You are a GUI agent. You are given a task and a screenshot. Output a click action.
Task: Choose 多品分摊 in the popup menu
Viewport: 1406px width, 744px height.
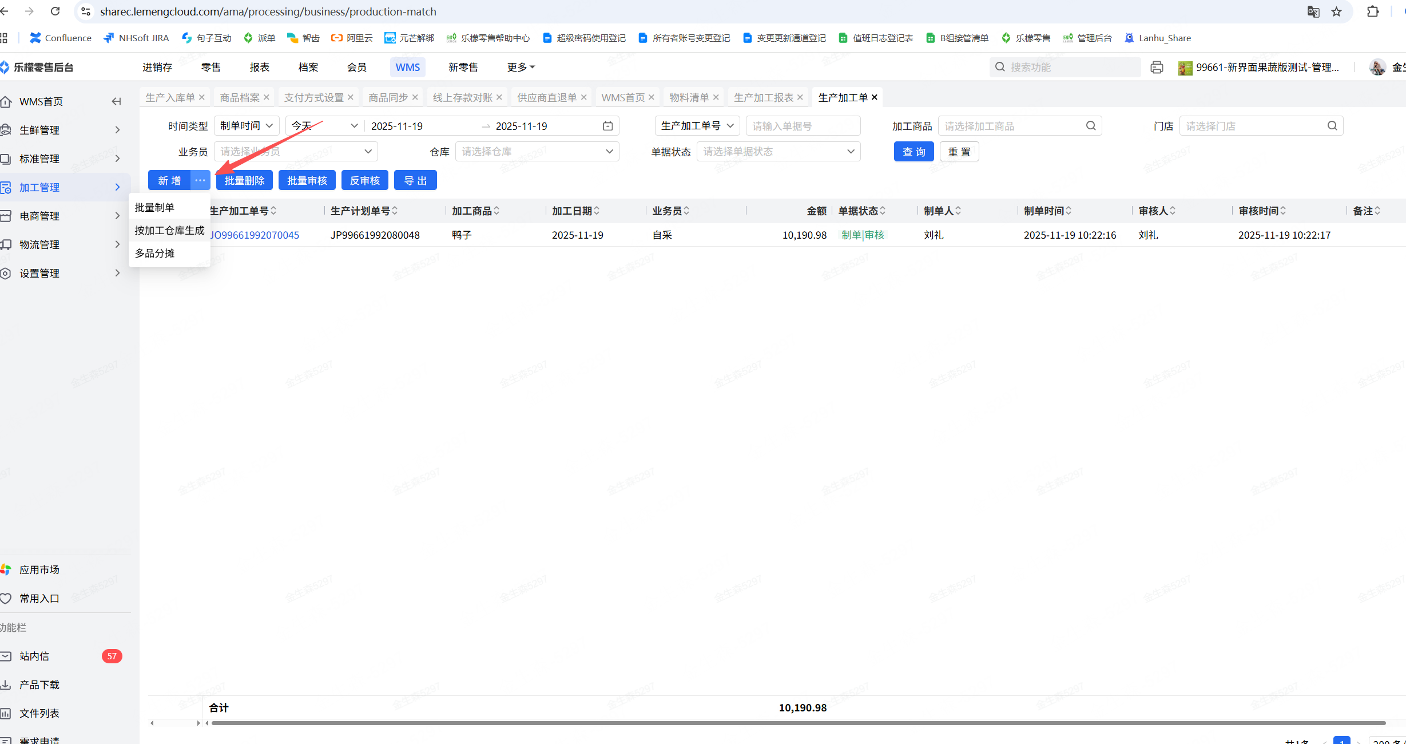[x=154, y=253]
